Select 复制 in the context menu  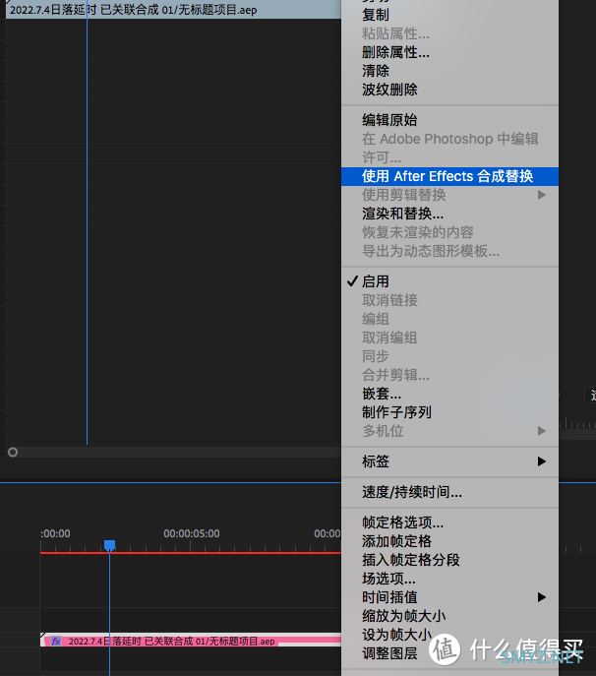point(449,15)
